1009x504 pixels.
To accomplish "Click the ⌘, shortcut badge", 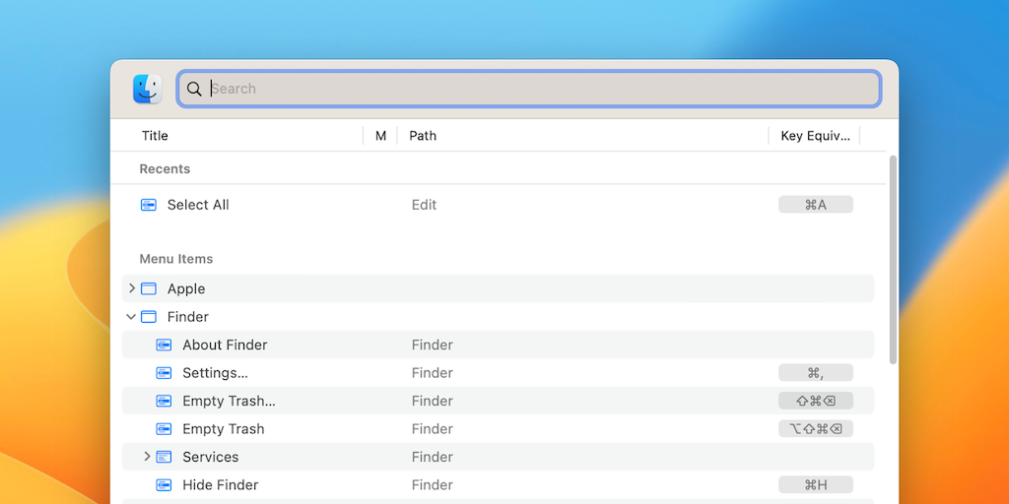I will [815, 373].
